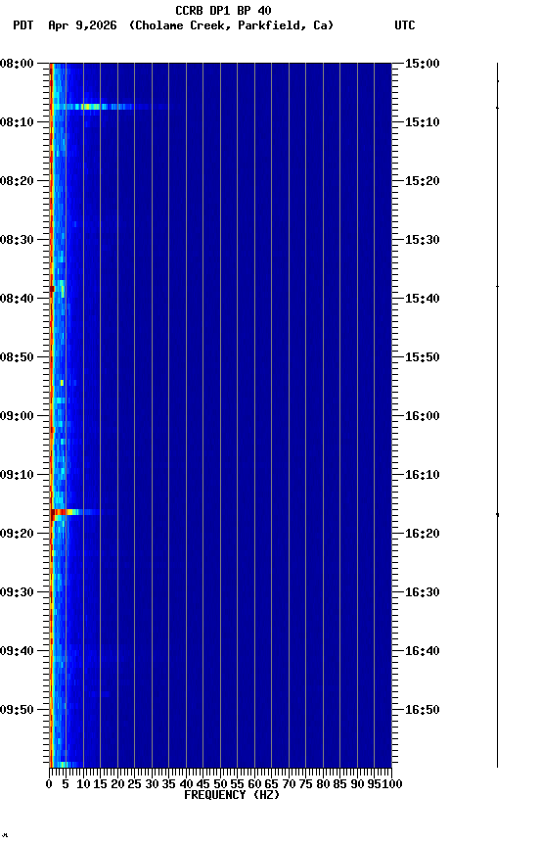Click the 16:40 UTC time label
540x846 pixels.
pyautogui.click(x=423, y=651)
